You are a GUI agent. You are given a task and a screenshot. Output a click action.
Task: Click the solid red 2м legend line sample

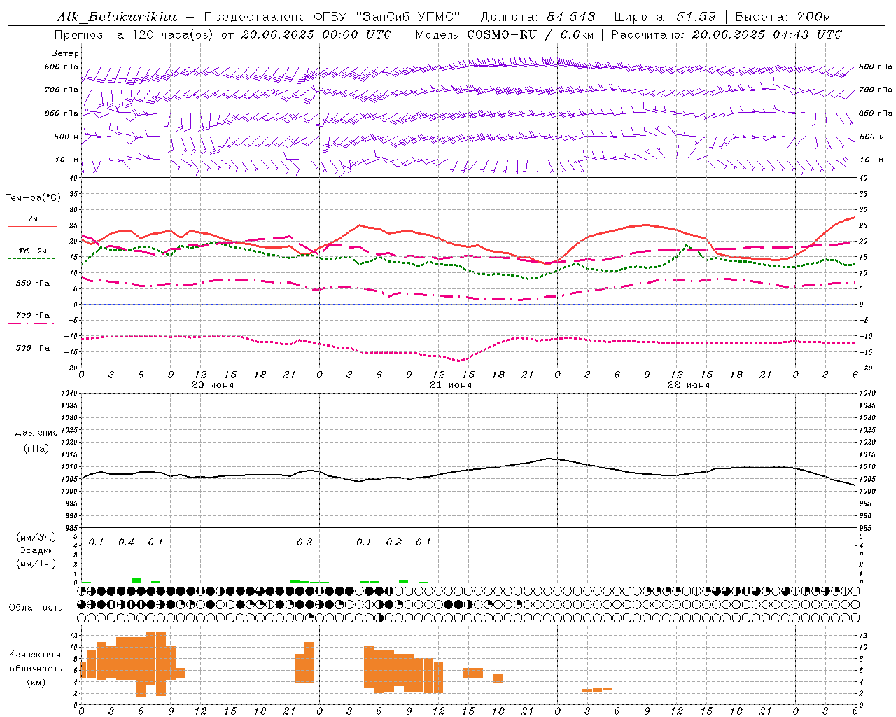click(32, 227)
